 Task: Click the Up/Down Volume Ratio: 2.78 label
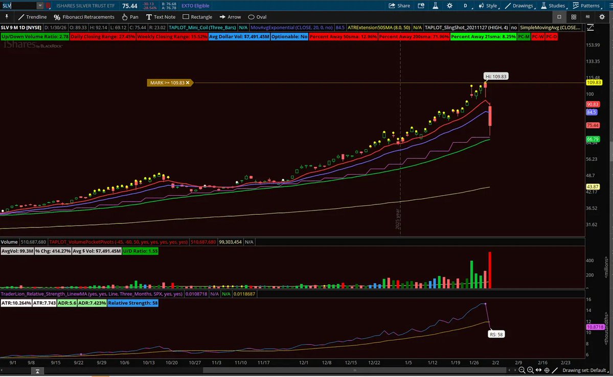click(x=35, y=36)
